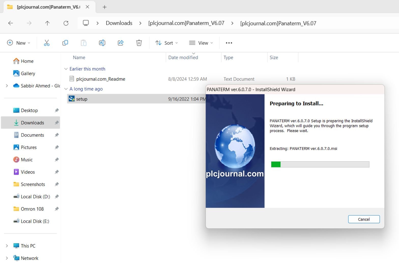Click the pin icon beside Local Disk (D:)

[56, 197]
